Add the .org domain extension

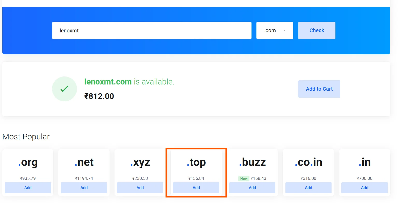(28, 188)
